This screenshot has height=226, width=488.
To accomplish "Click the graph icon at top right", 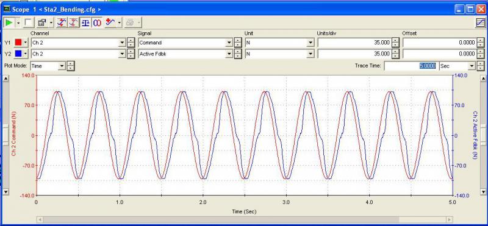I will click(x=481, y=23).
